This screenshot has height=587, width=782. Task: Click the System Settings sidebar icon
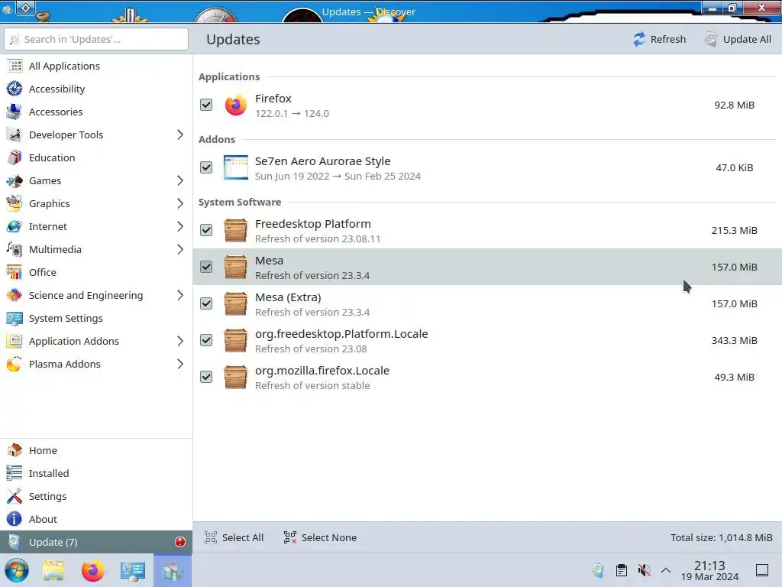point(15,319)
